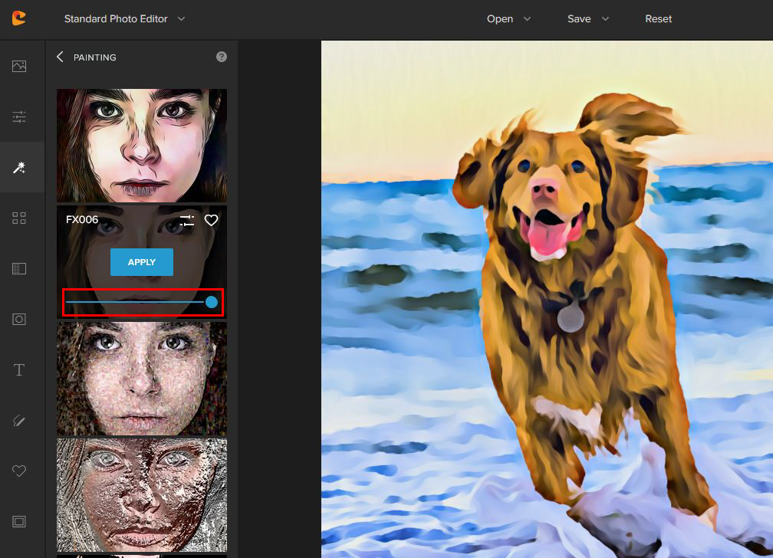Open the Filters four-squares icon

(19, 218)
